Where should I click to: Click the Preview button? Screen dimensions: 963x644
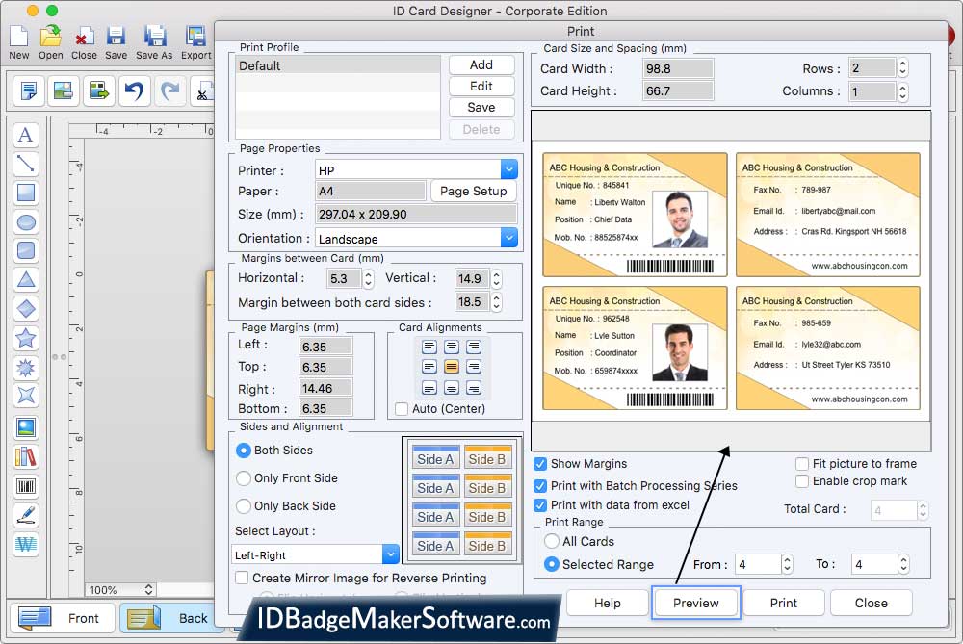695,604
